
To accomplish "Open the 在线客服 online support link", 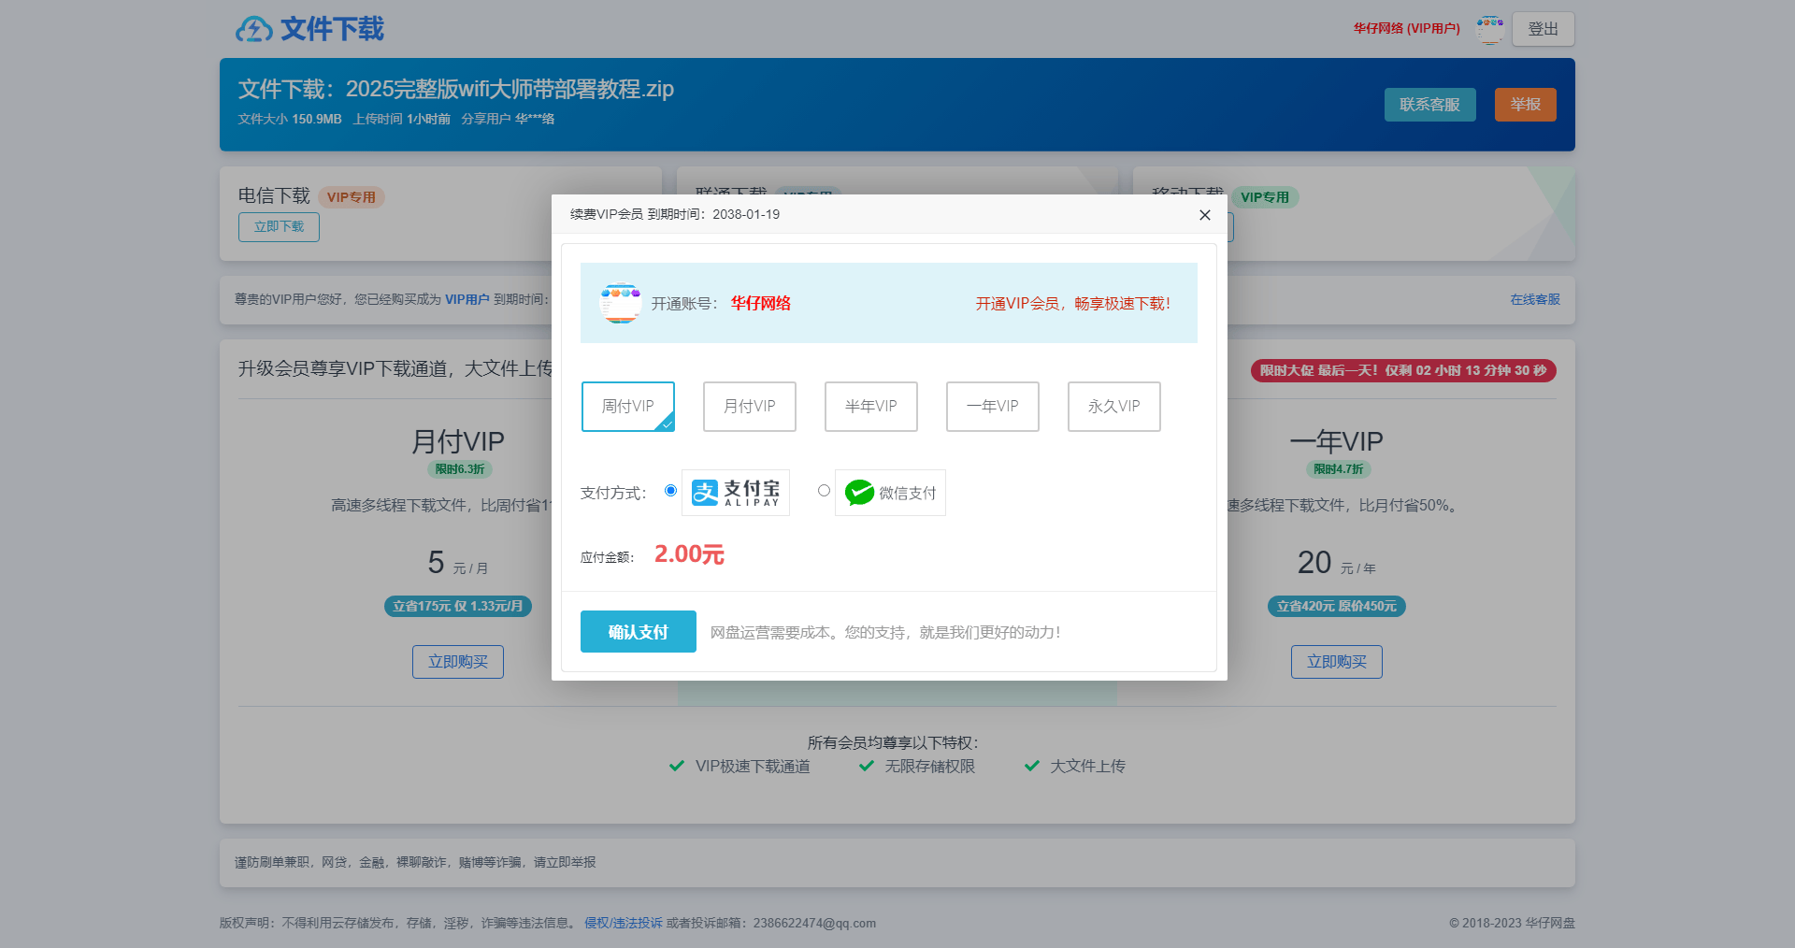I will (1535, 300).
